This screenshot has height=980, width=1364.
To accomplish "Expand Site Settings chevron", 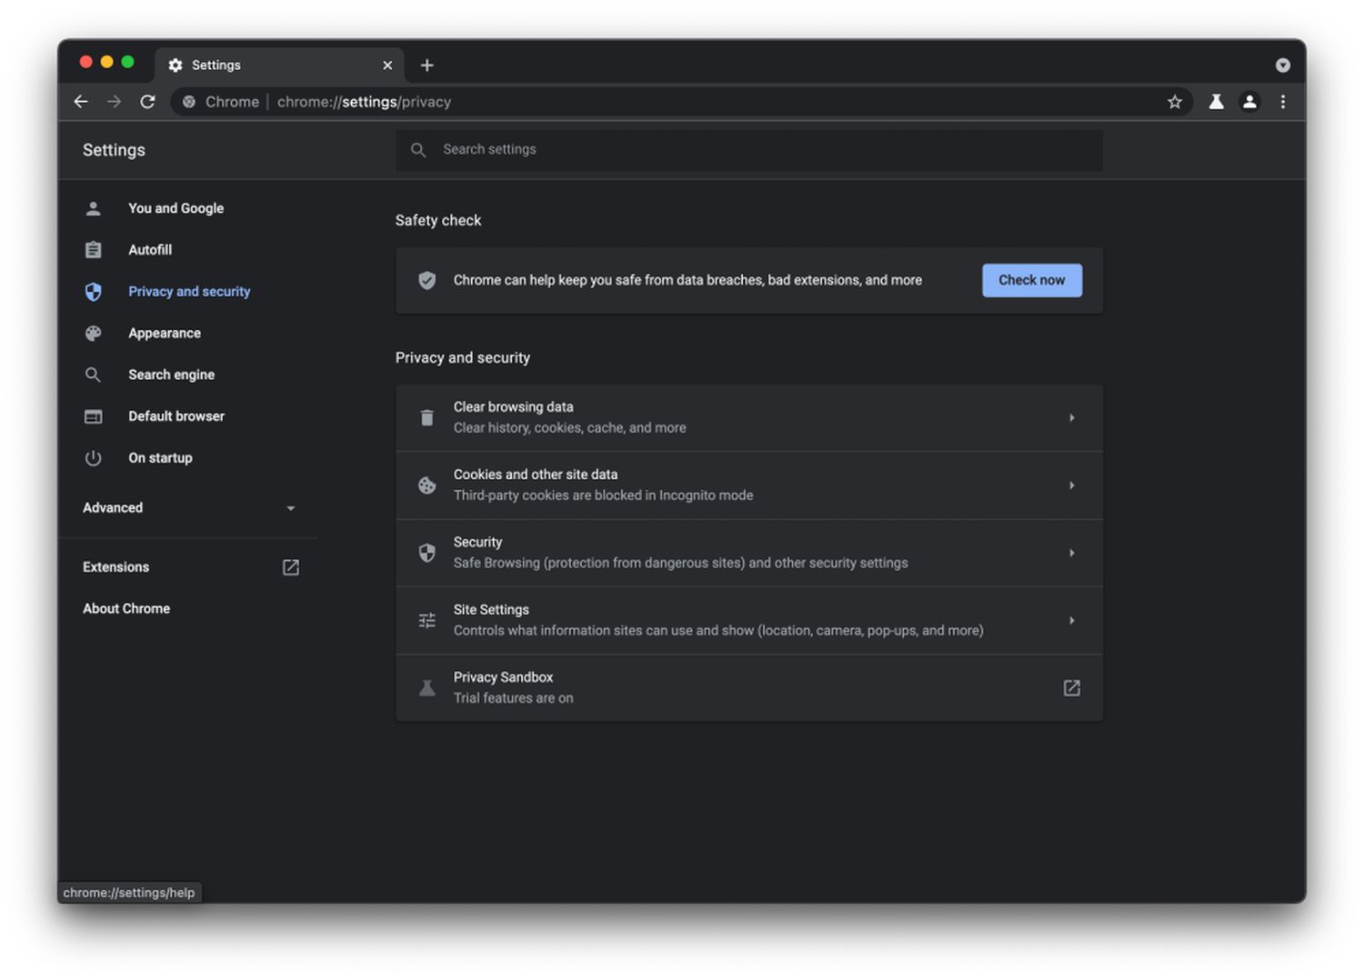I will (x=1071, y=621).
